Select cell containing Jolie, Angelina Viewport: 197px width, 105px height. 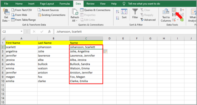[x=86, y=51]
